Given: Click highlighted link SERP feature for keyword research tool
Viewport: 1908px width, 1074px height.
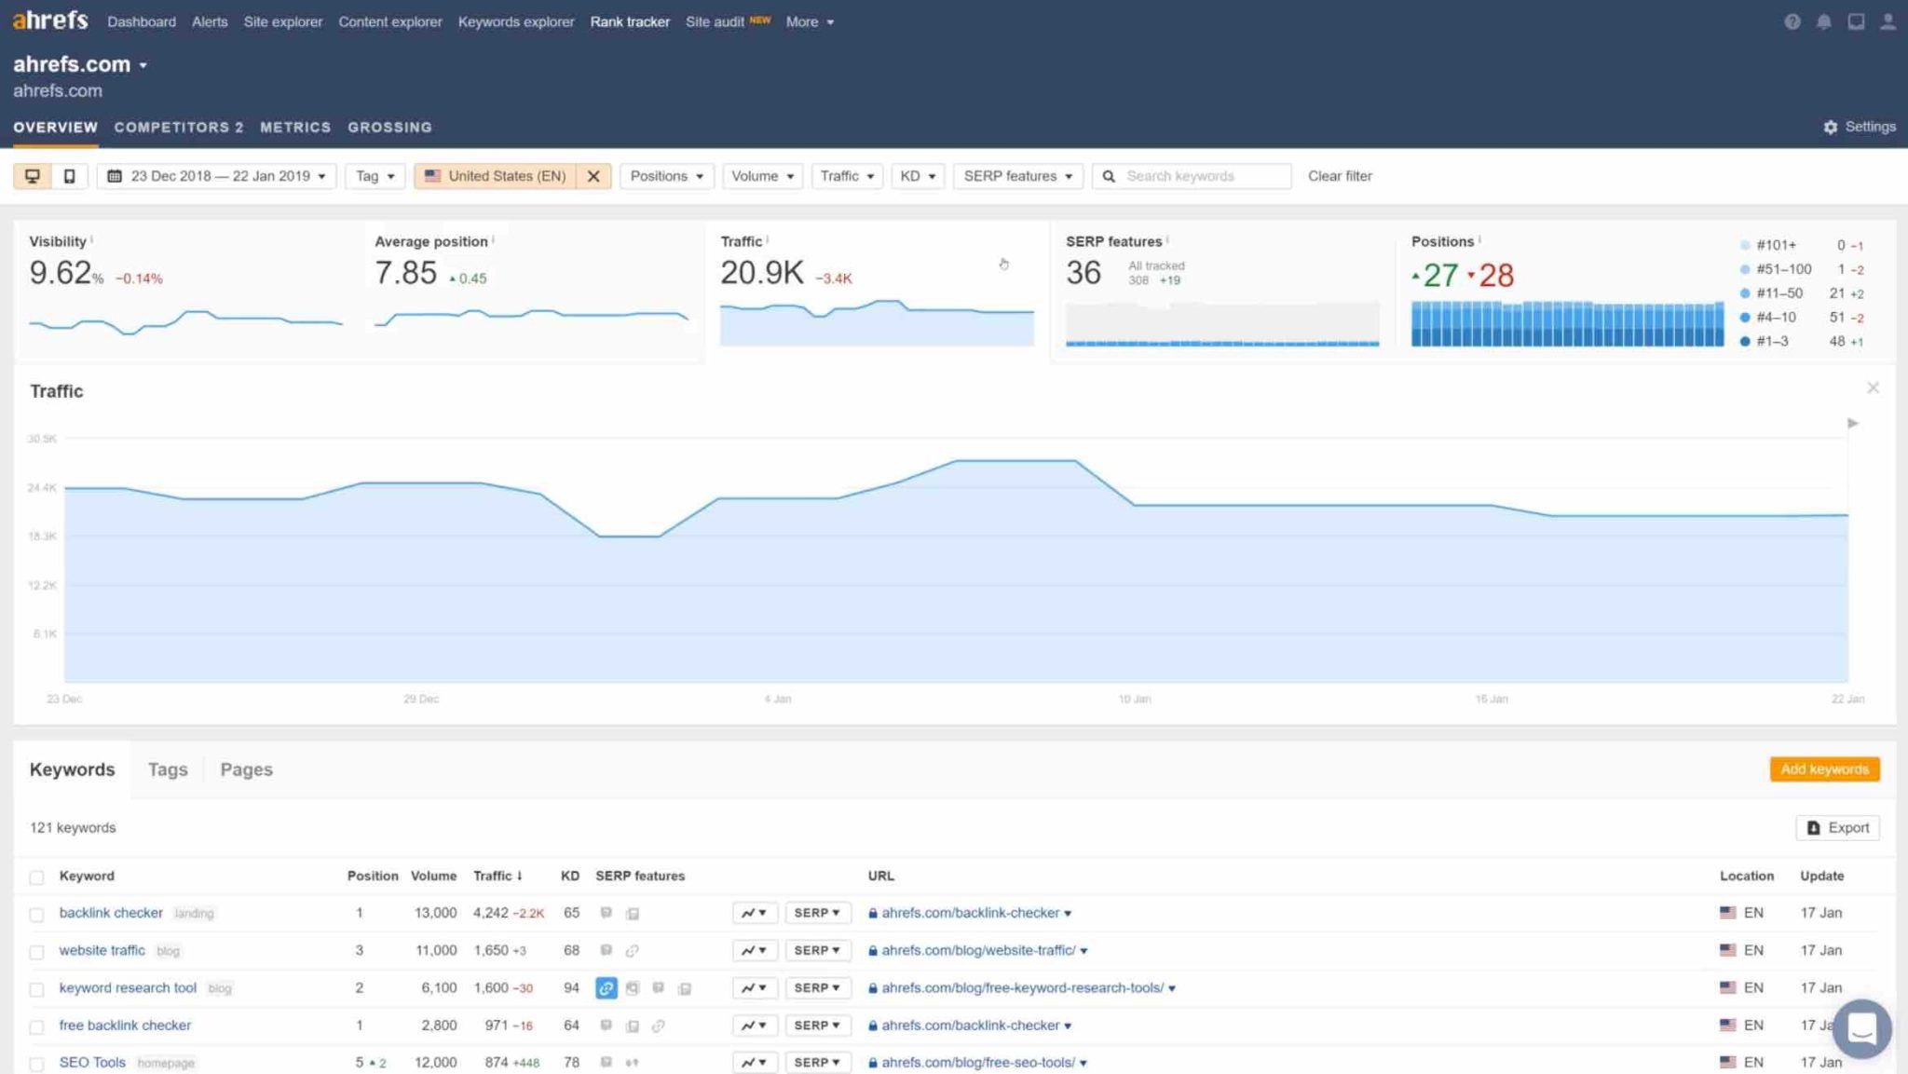Looking at the screenshot, I should point(606,987).
